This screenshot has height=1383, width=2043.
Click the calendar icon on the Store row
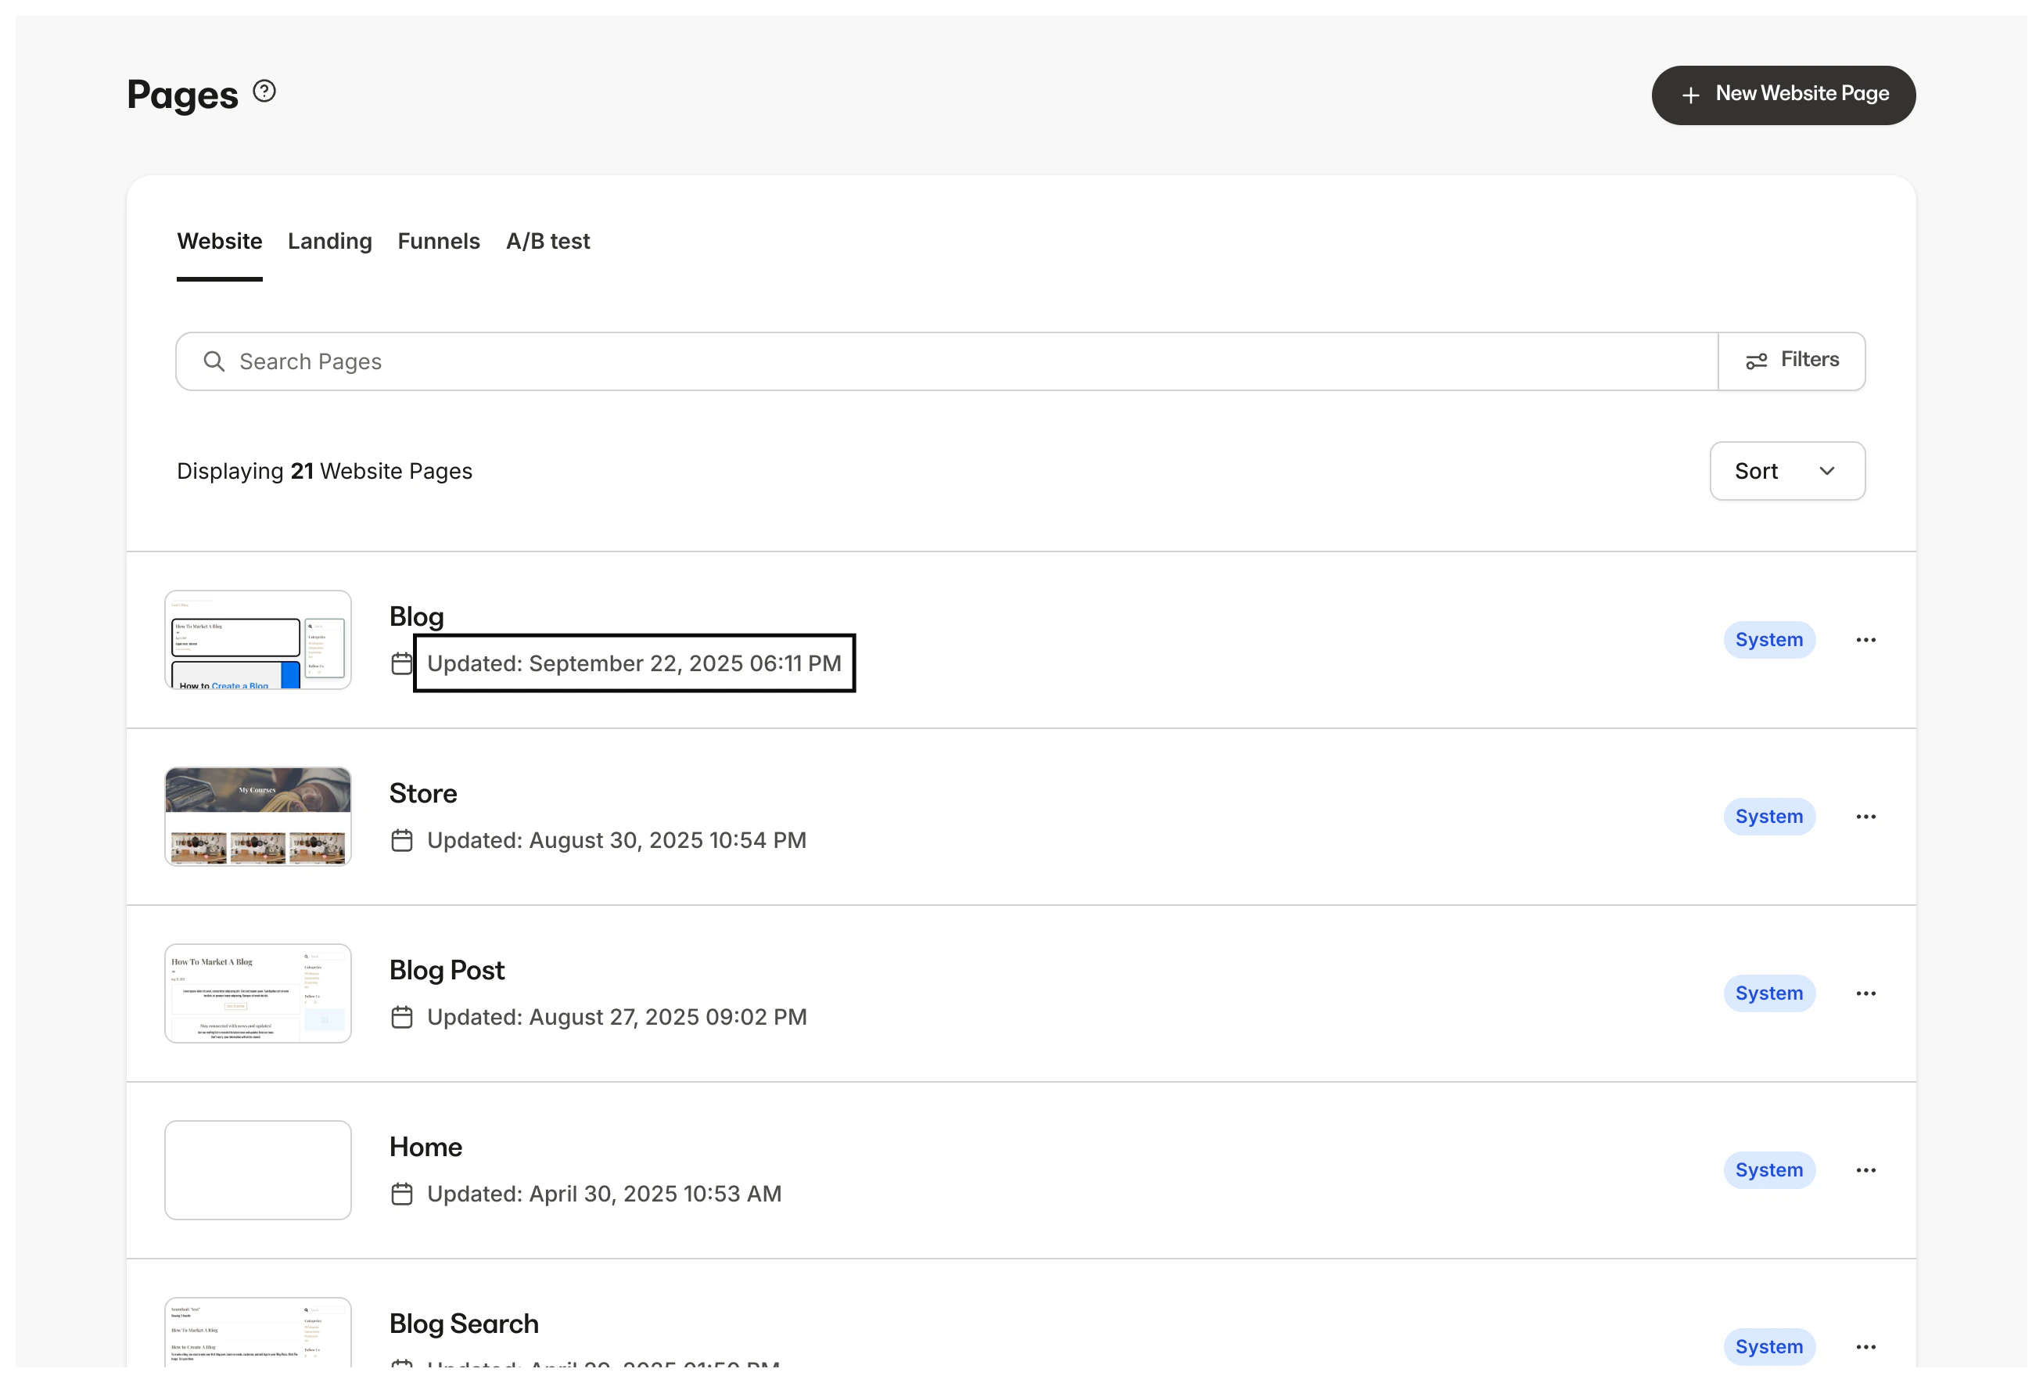(403, 839)
